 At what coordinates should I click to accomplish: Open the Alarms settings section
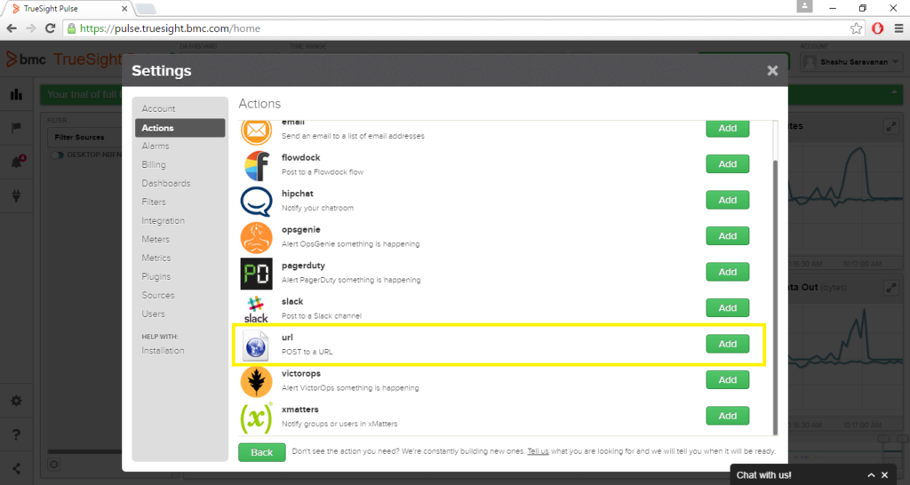pos(156,147)
